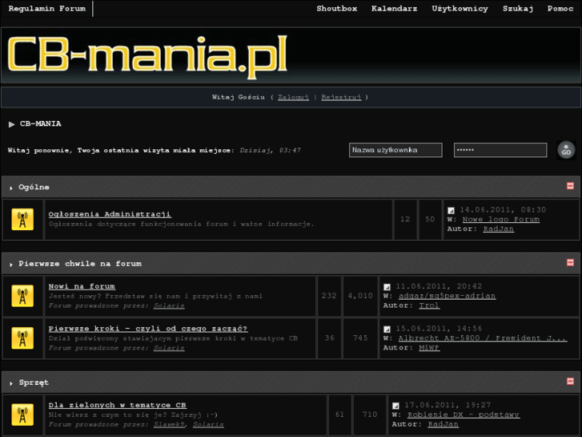Focus the Nazwa użytkownika input field
This screenshot has width=582, height=437.
tap(395, 150)
